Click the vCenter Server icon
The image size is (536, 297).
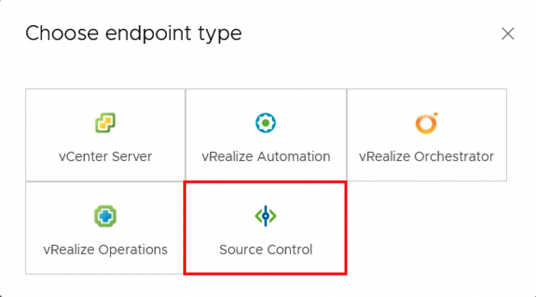pos(105,123)
